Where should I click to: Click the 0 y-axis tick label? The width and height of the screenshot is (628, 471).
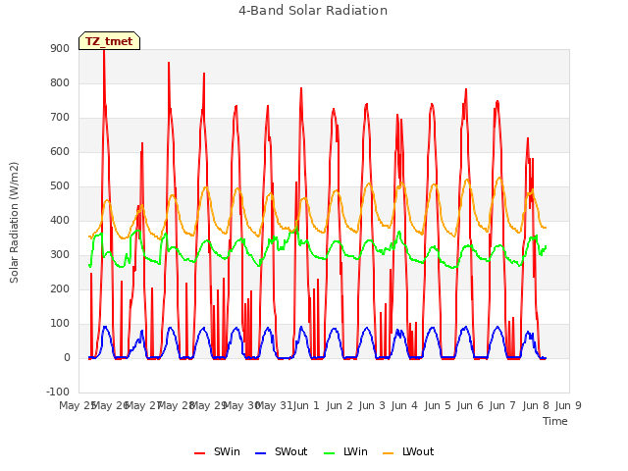pyautogui.click(x=67, y=358)
